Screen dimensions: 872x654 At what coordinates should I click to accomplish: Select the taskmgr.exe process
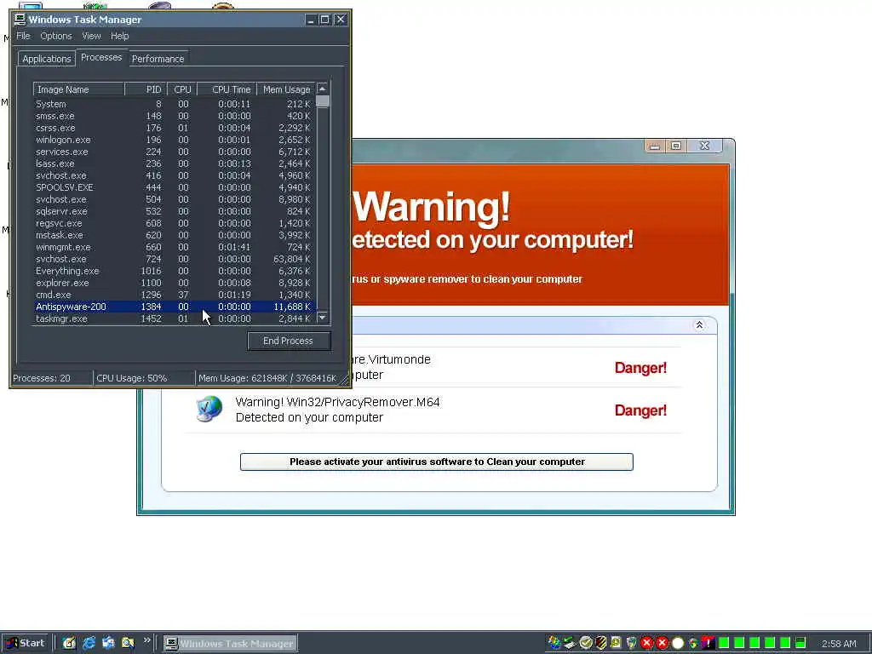[174, 318]
